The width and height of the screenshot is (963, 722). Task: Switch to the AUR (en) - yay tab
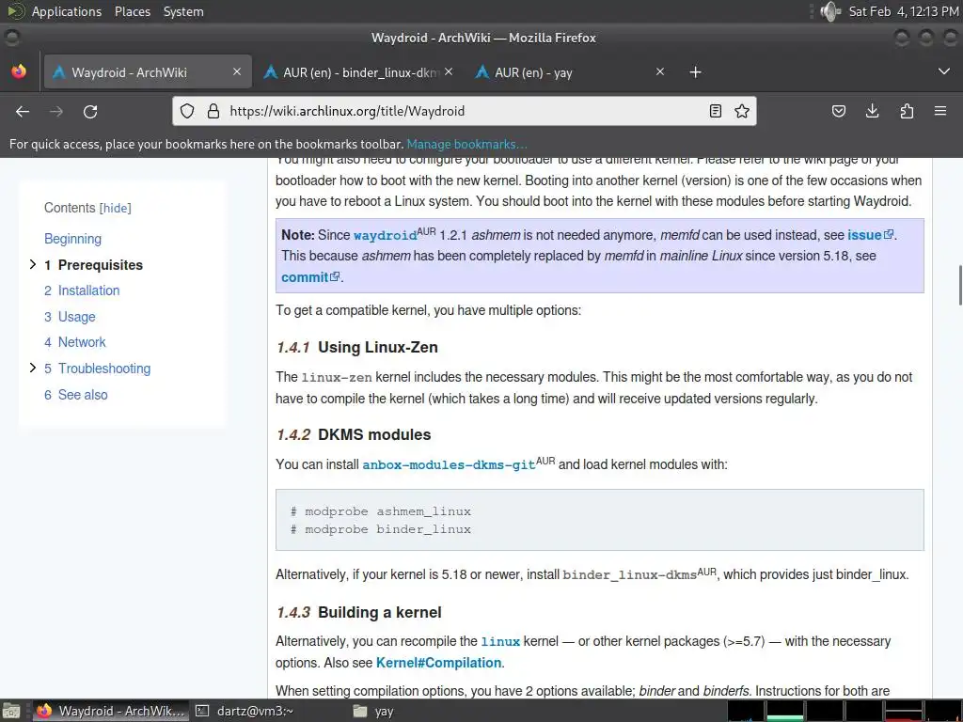click(571, 71)
